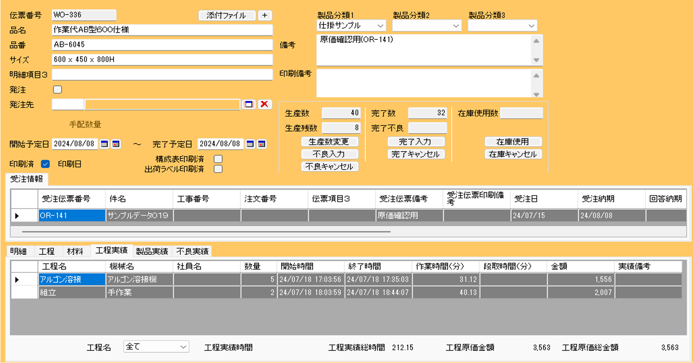Click the 品名 field 作業代AB型600仕様
Screen dimensions: 693x363
click(162, 30)
